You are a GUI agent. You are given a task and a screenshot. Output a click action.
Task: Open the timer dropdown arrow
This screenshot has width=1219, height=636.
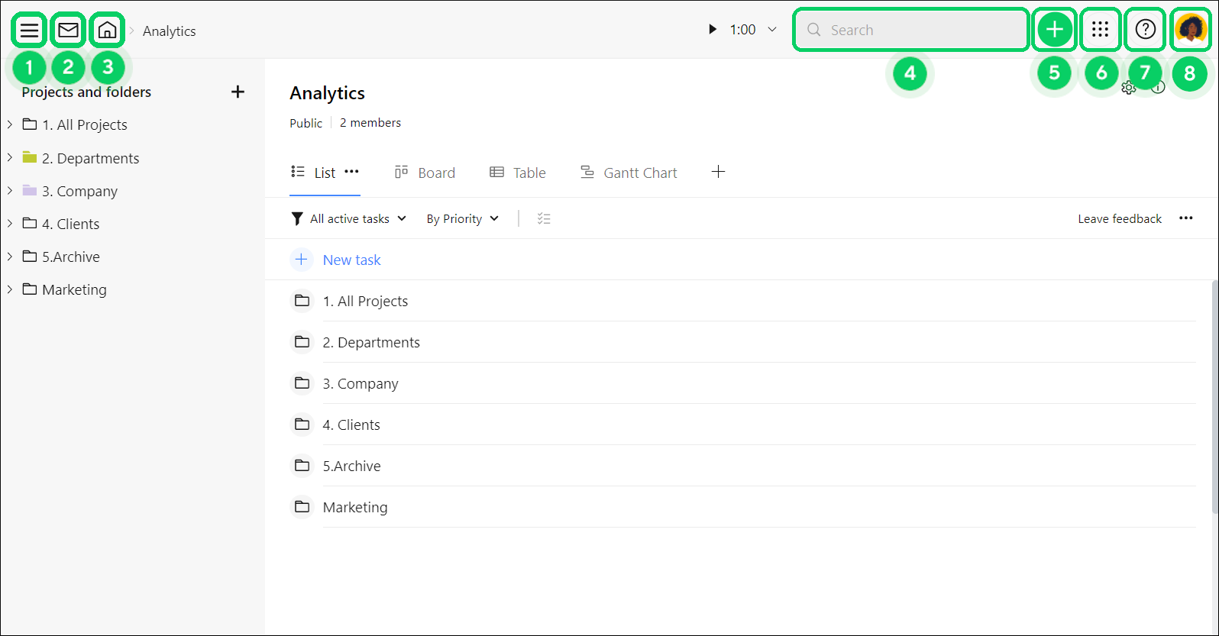[x=772, y=30]
